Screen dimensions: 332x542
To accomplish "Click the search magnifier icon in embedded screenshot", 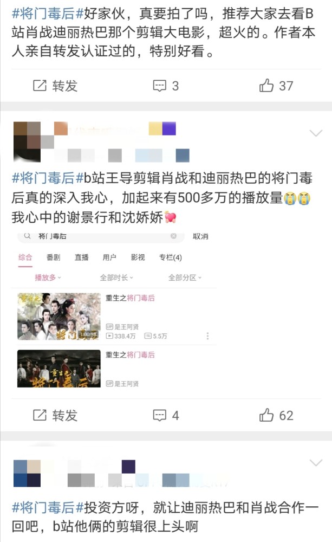I will click(x=27, y=236).
